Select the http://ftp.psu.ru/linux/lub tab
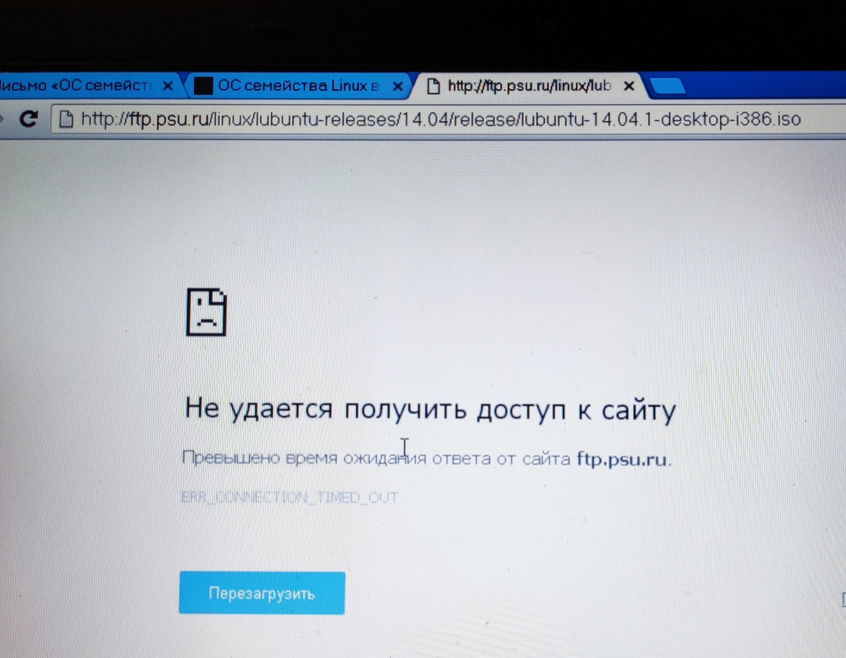 [x=529, y=86]
